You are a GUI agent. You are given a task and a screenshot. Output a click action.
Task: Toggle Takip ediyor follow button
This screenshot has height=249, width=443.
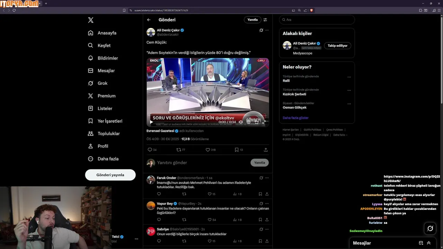pyautogui.click(x=337, y=46)
